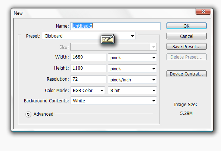Open the Height units dropdown
This screenshot has width=221, height=151.
coord(132,69)
